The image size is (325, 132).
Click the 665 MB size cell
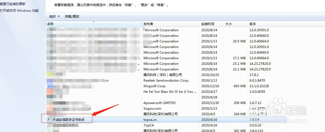click(x=240, y=86)
